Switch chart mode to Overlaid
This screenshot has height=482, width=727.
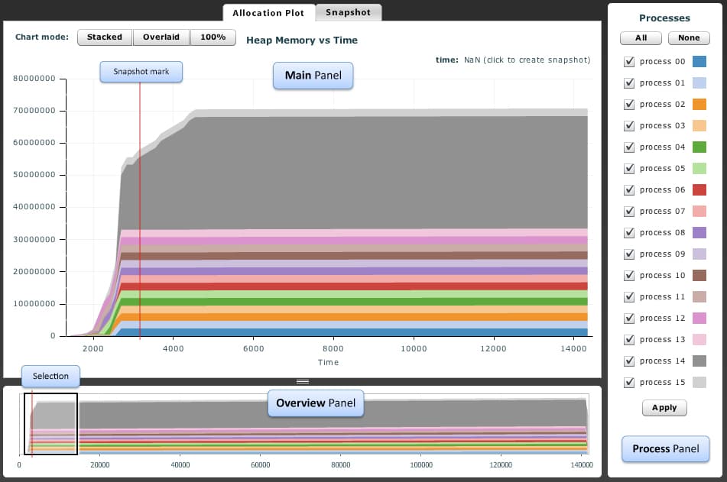161,37
